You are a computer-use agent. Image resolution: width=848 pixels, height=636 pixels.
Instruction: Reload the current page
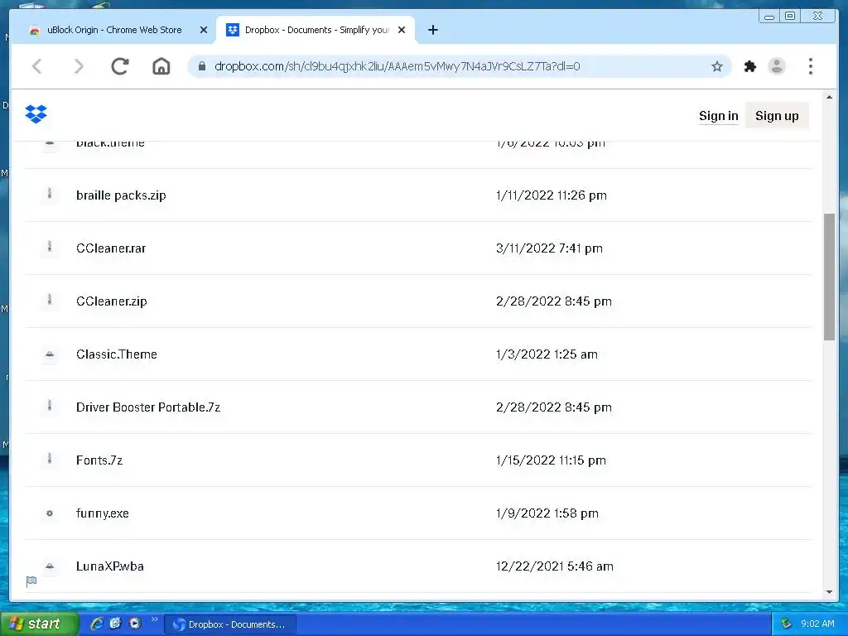pyautogui.click(x=120, y=66)
